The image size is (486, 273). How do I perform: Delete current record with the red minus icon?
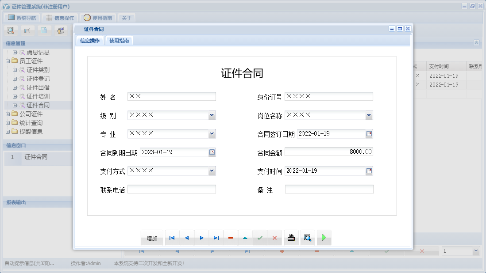231,238
